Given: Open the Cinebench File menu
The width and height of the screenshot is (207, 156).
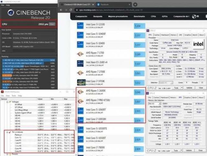Looking at the screenshot, I should tap(3, 5).
